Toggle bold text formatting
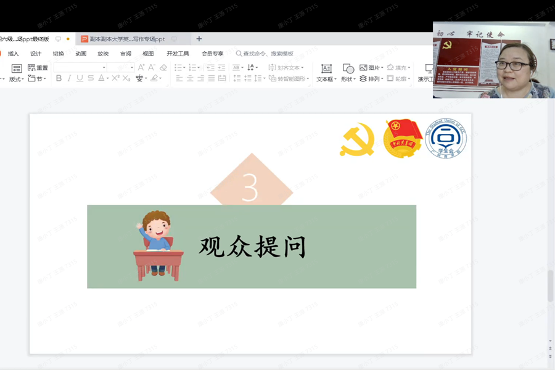 tap(59, 78)
